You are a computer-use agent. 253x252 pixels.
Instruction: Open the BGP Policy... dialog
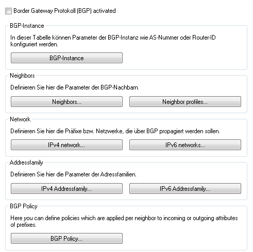(66, 239)
